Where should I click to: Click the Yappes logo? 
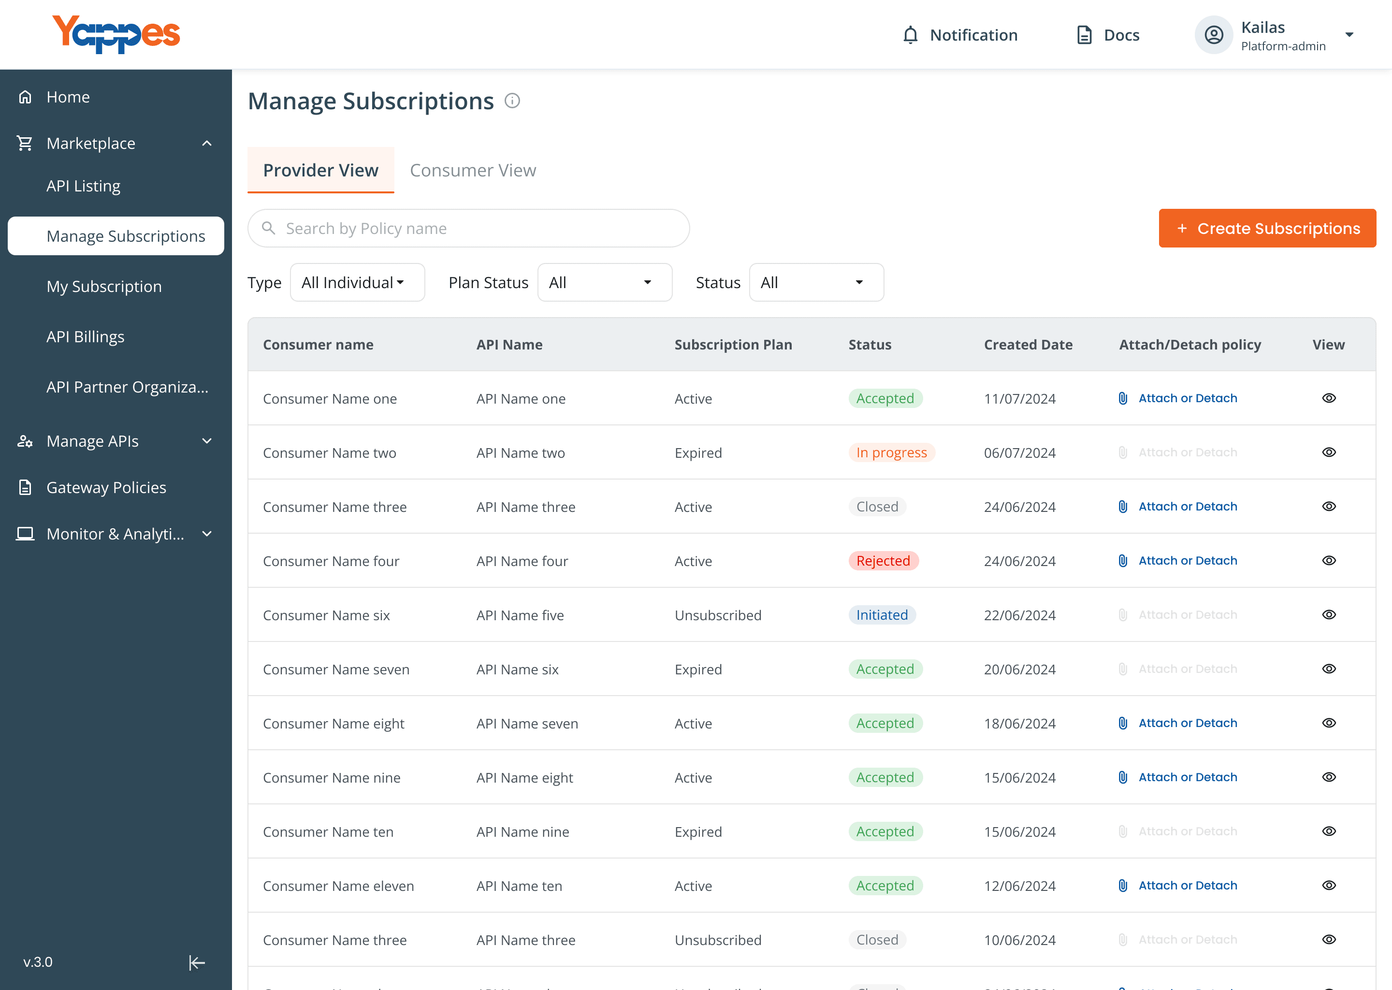116,34
